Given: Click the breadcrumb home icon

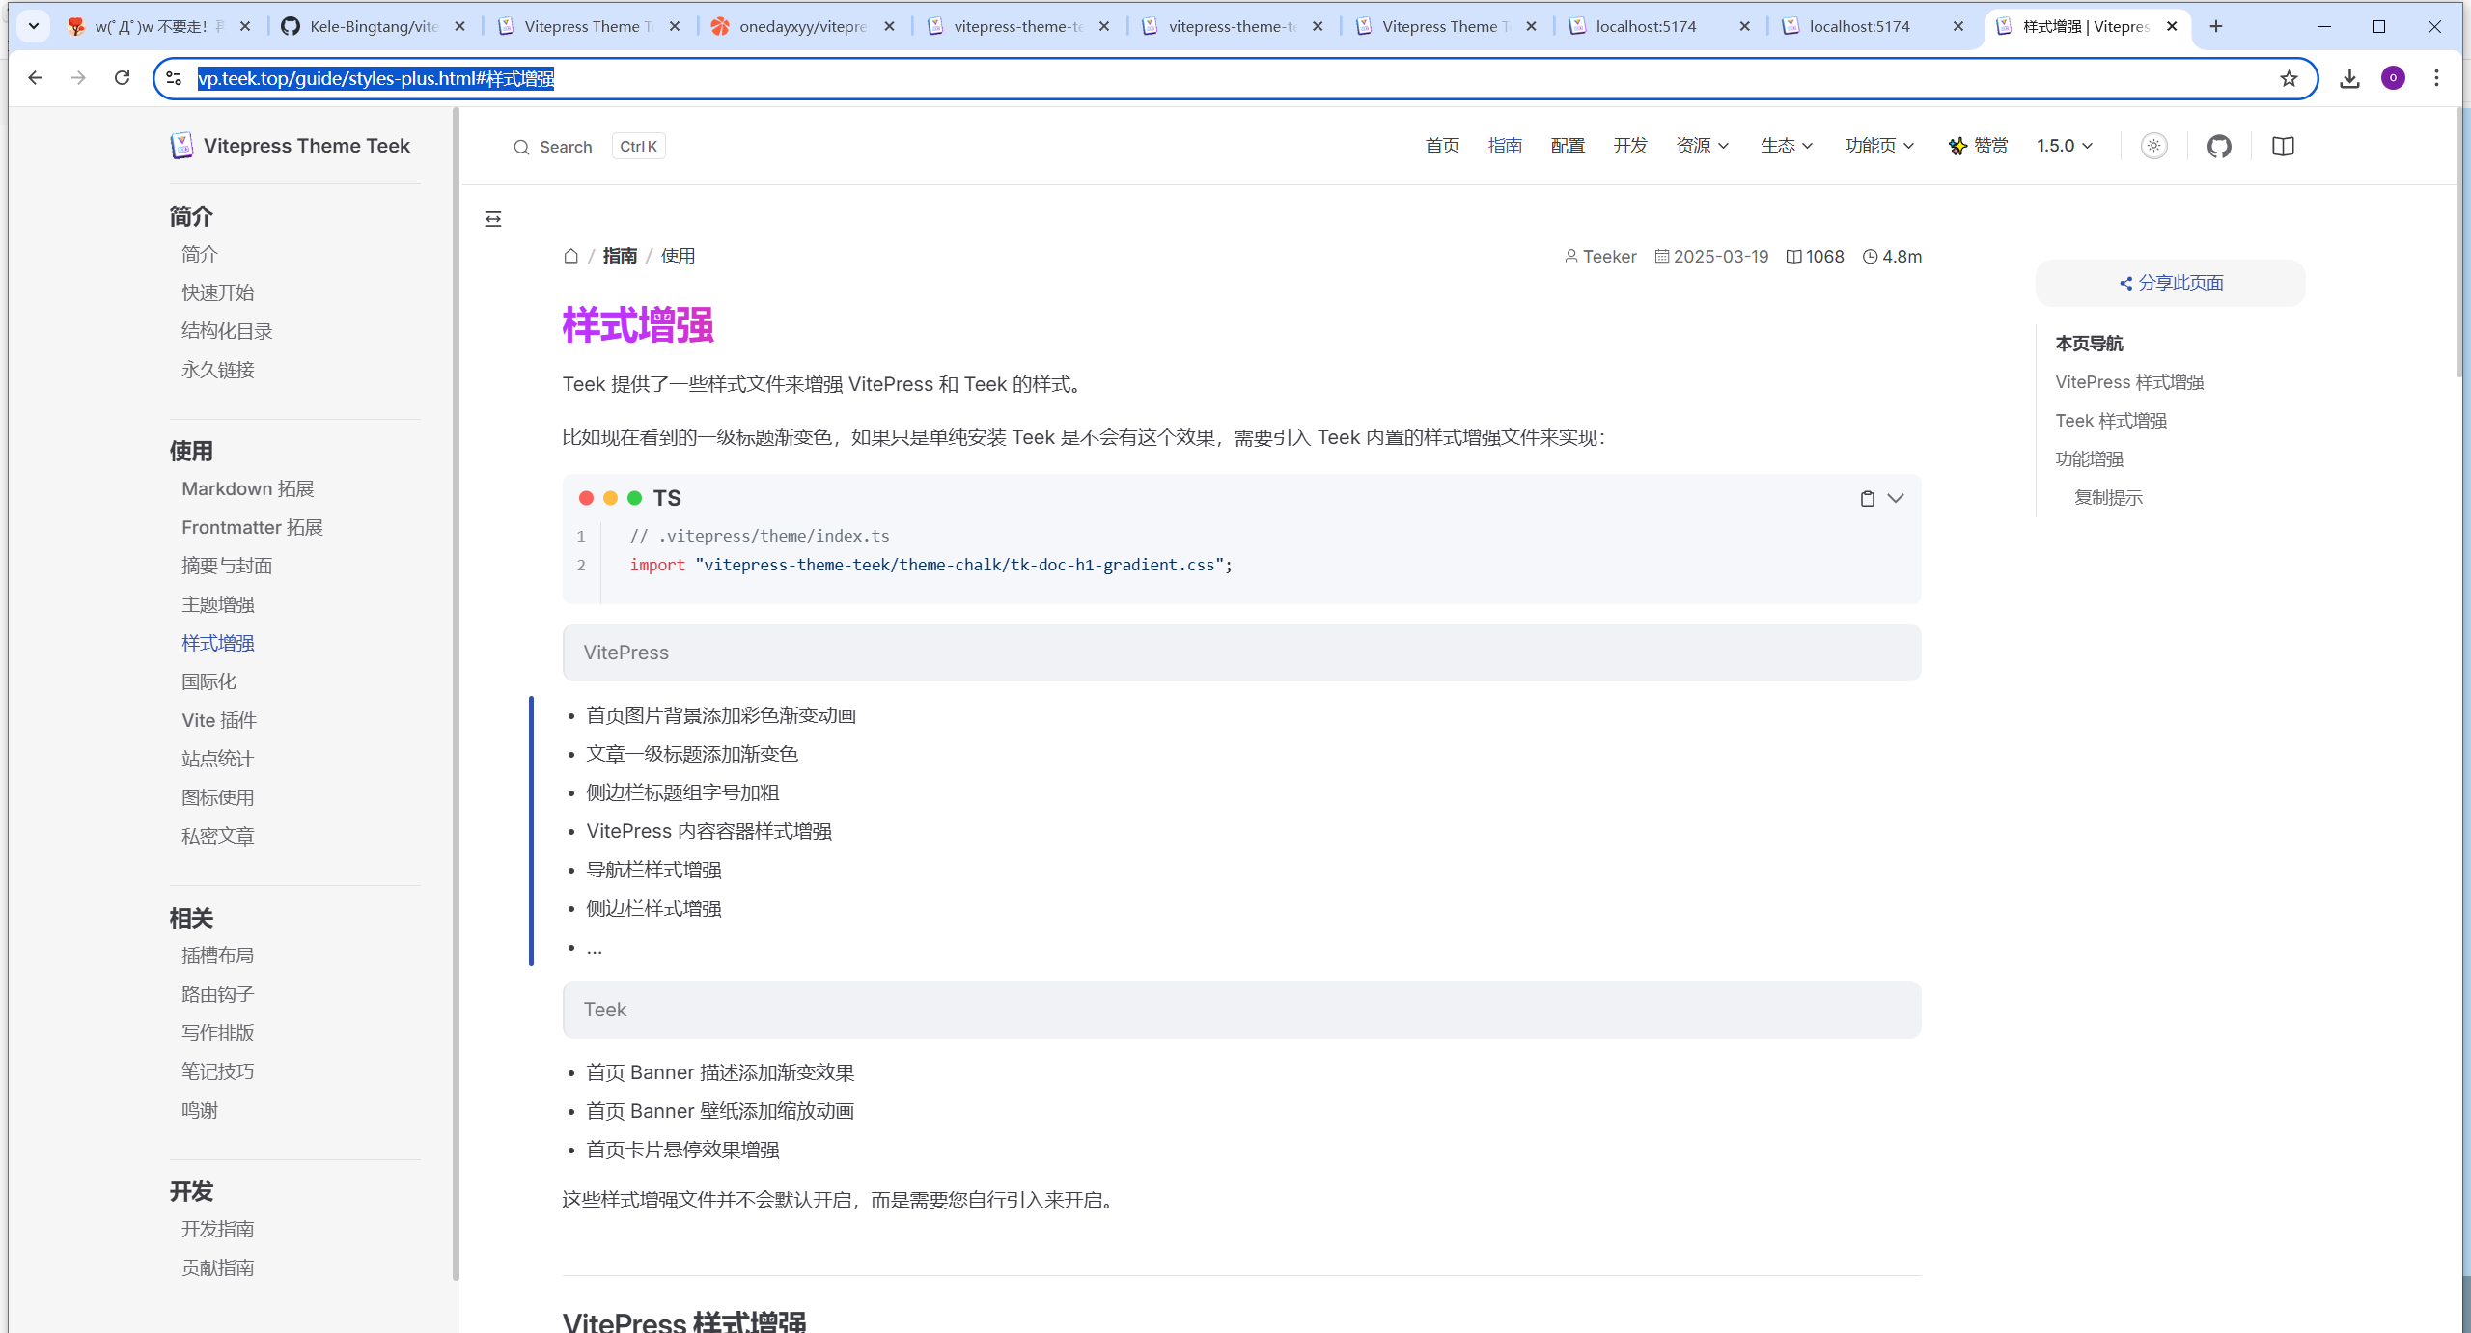Looking at the screenshot, I should tap(570, 256).
